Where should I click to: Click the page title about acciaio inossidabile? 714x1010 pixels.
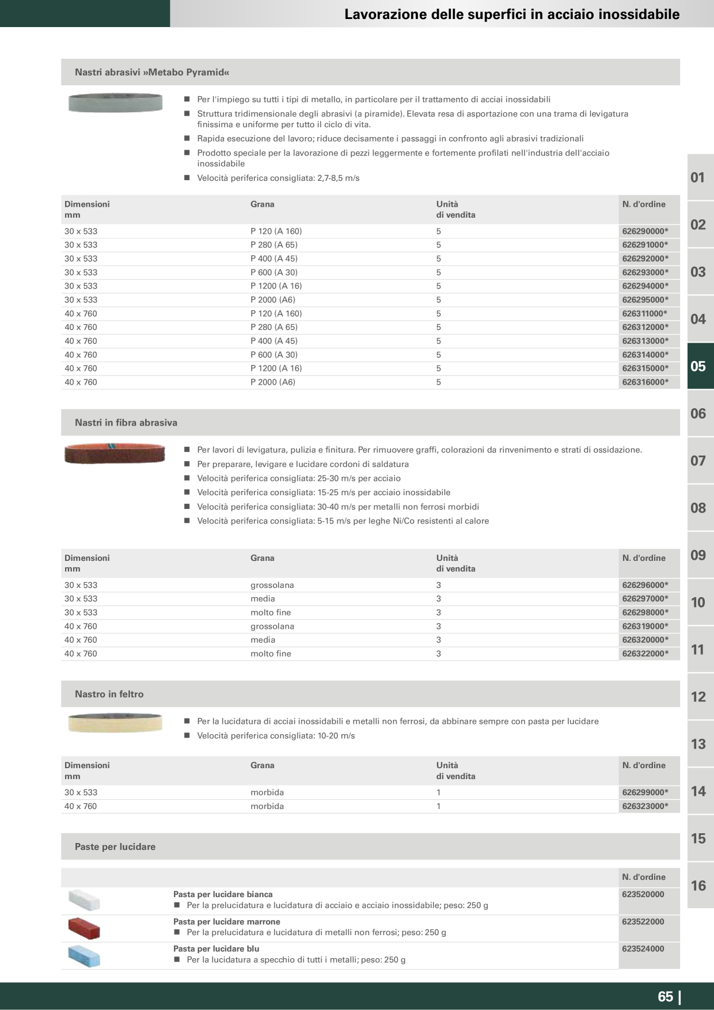click(x=512, y=14)
